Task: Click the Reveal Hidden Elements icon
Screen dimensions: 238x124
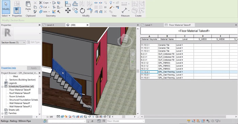Action: click(x=93, y=117)
